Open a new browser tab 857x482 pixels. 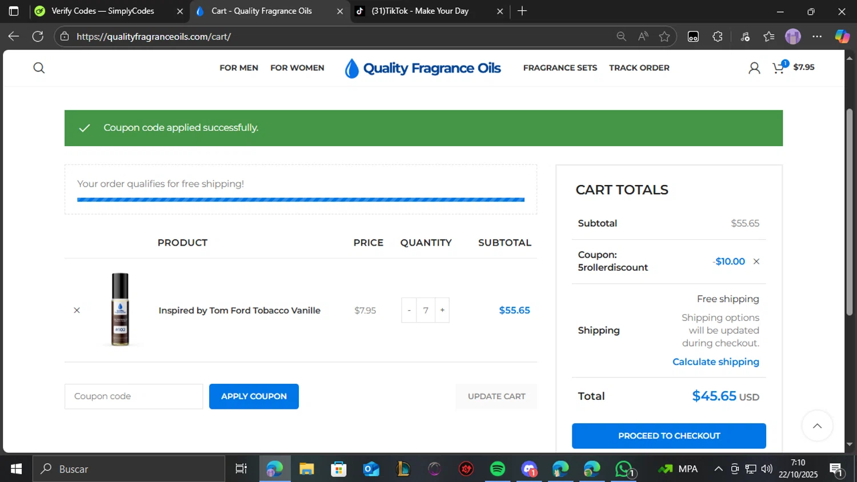click(522, 11)
